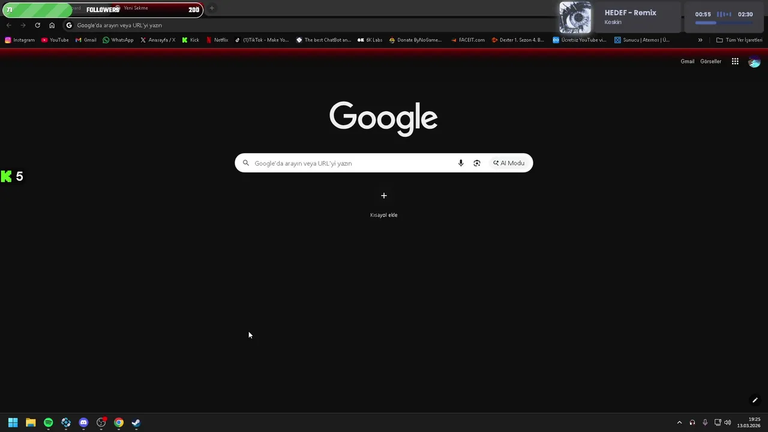The height and width of the screenshot is (432, 768).
Task: Open the Sunucu | Aternos bookmark
Action: pyautogui.click(x=642, y=40)
